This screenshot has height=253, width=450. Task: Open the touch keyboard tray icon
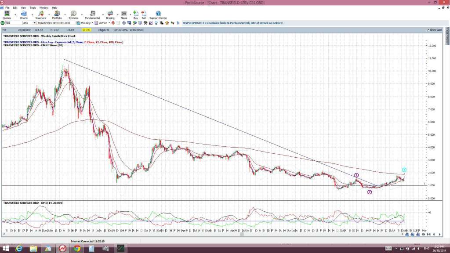(x=388, y=249)
